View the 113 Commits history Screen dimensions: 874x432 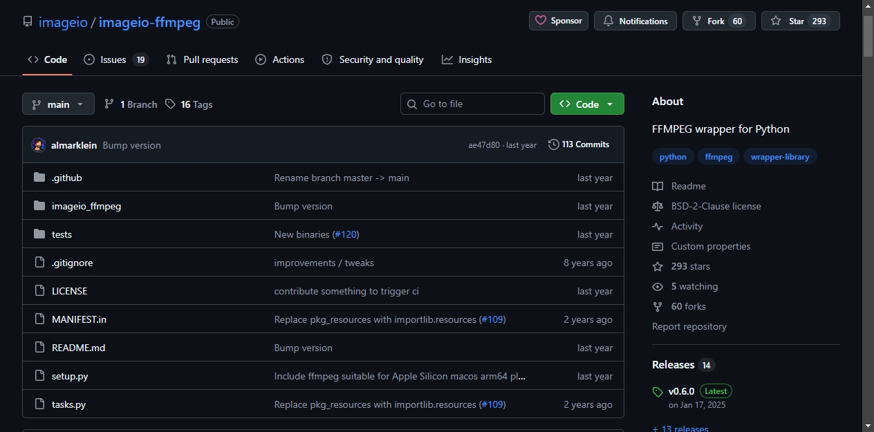point(579,144)
